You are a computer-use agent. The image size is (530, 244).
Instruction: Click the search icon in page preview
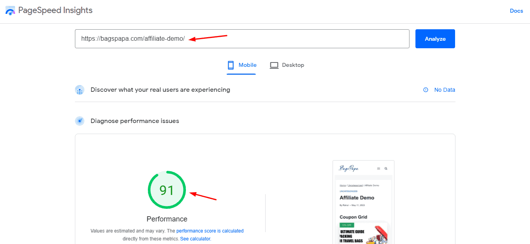(x=386, y=168)
